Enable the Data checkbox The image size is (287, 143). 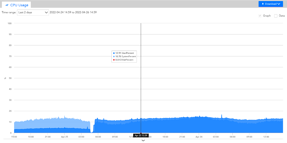pos(276,16)
